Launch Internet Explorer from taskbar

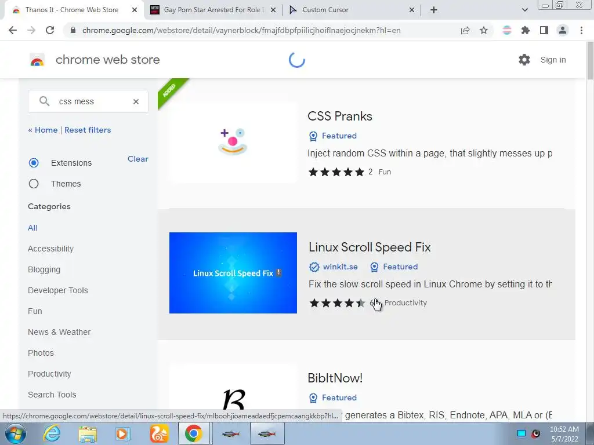click(x=52, y=433)
